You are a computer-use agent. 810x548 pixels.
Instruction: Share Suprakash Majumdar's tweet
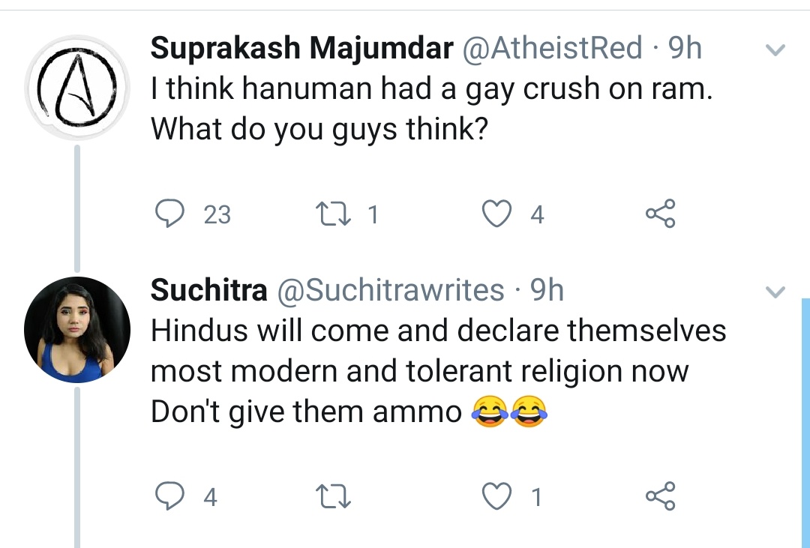(x=660, y=214)
